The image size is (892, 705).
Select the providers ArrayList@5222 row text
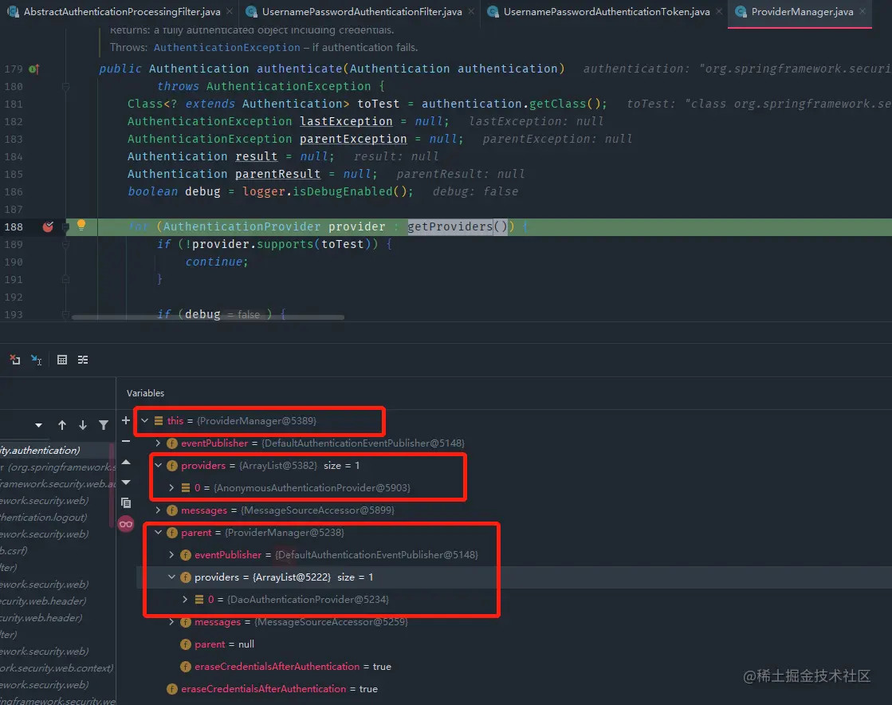click(284, 577)
